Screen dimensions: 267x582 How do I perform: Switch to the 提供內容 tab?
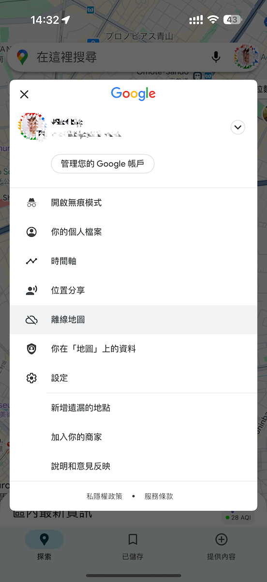click(x=221, y=547)
